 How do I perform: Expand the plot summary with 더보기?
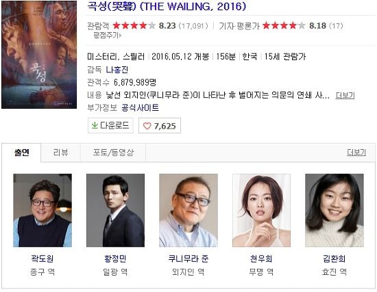point(345,95)
